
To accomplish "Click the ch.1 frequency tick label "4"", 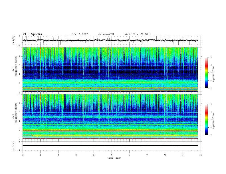I will [20, 74].
